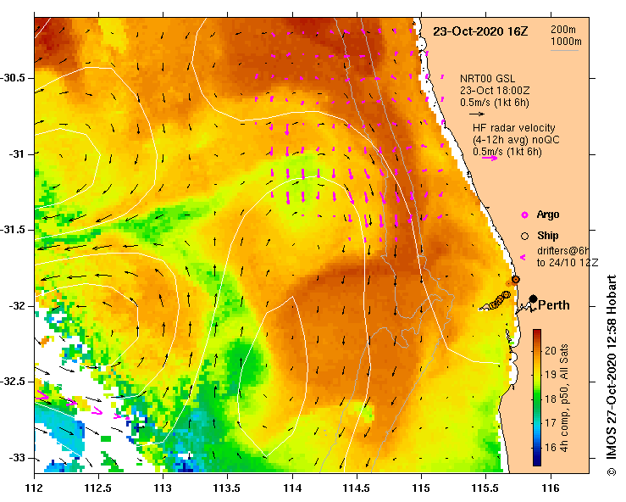
Task: Click the Ship legend label
Action: tap(548, 236)
